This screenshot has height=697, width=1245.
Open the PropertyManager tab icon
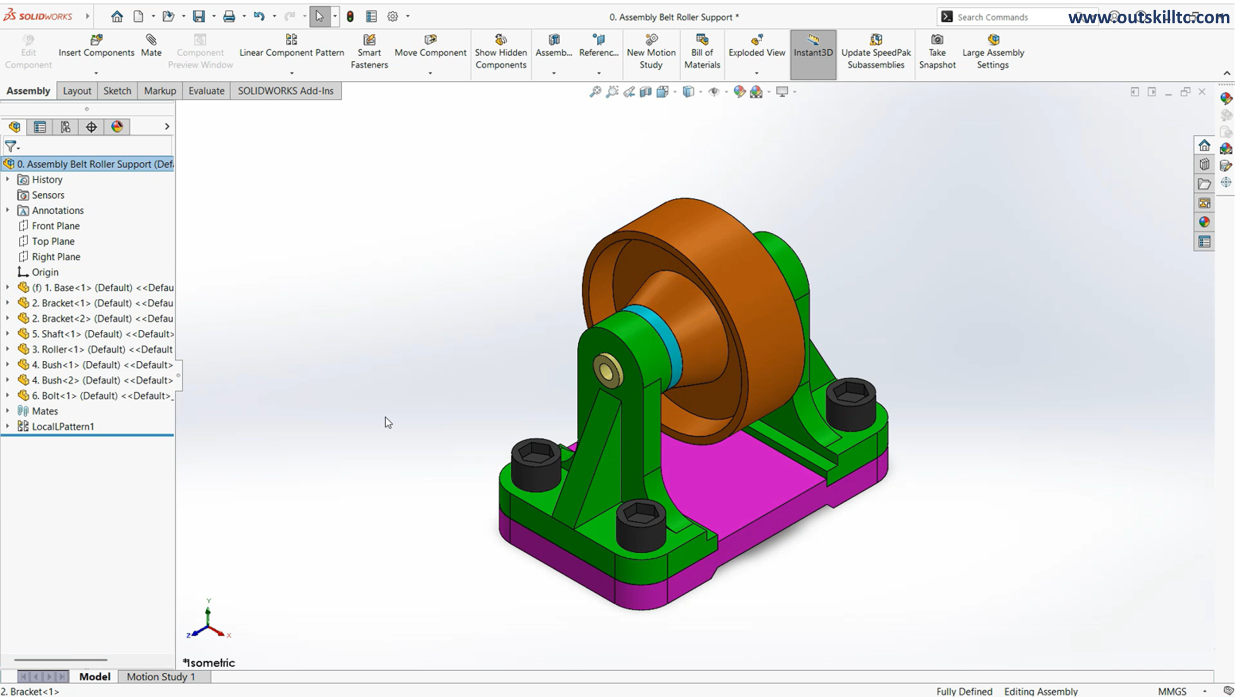pyautogui.click(x=40, y=127)
